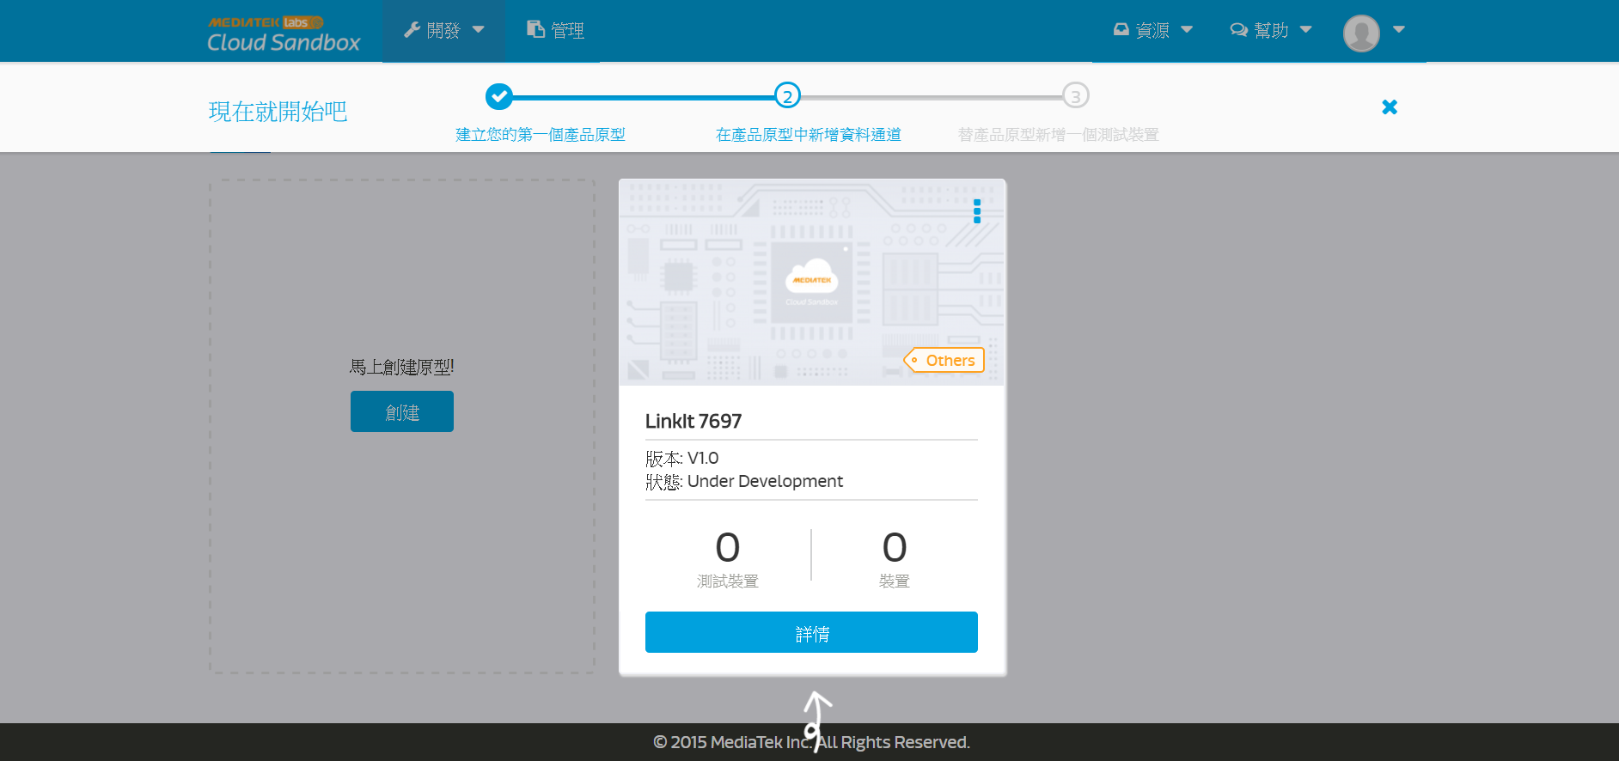Click the chat bubbles icon beside 幫助
Screen dimensions: 1619x761
[x=1238, y=30]
